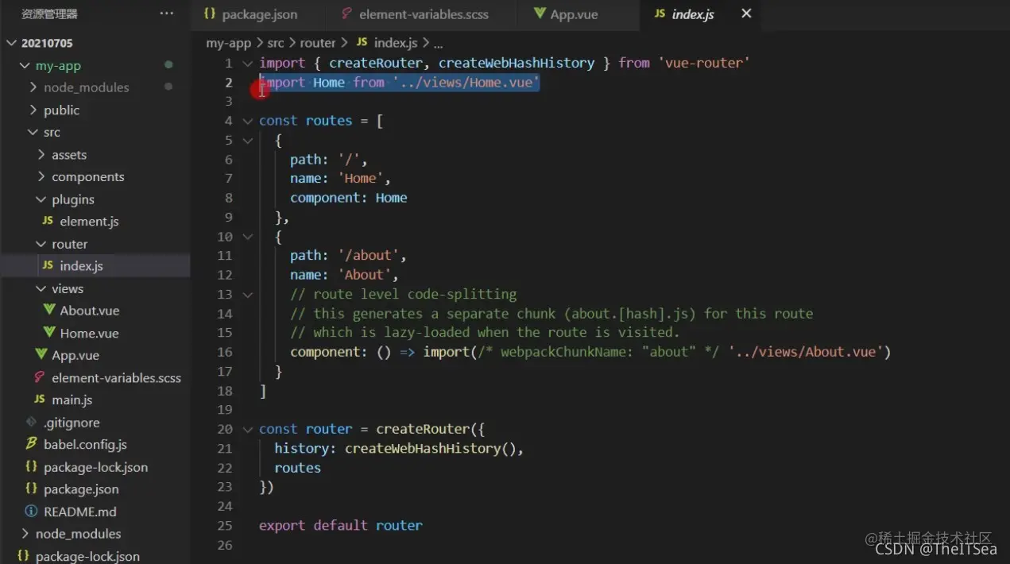This screenshot has height=564, width=1010.
Task: Open the explorer panel more actions ellipsis
Action: [x=166, y=14]
